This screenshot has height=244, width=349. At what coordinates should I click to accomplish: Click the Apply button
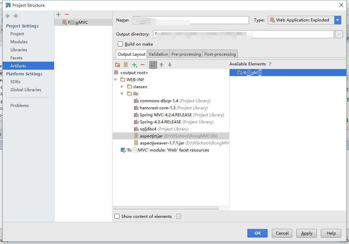[306, 233]
